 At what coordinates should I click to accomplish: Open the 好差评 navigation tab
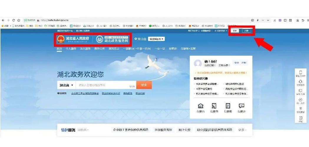click(173, 49)
